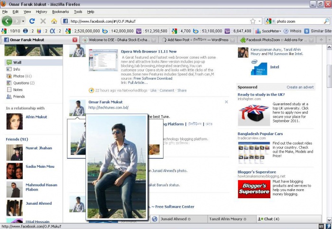
Task: Open Mahmudul Hasan Plabon's profile link
Action: tap(41, 187)
